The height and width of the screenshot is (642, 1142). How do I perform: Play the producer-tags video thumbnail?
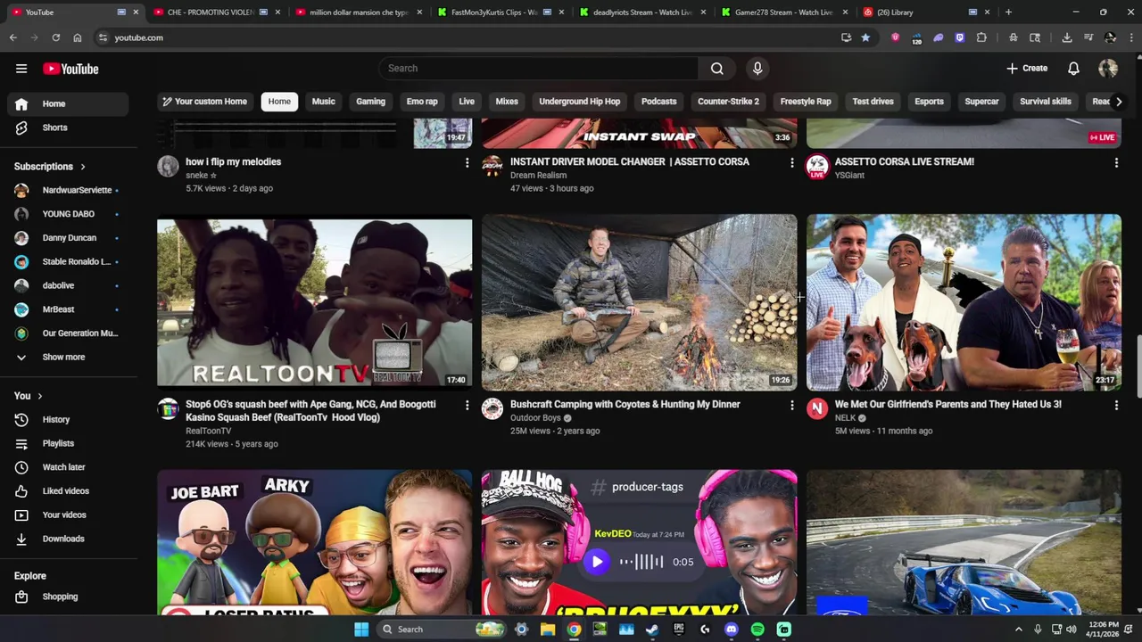[640, 543]
